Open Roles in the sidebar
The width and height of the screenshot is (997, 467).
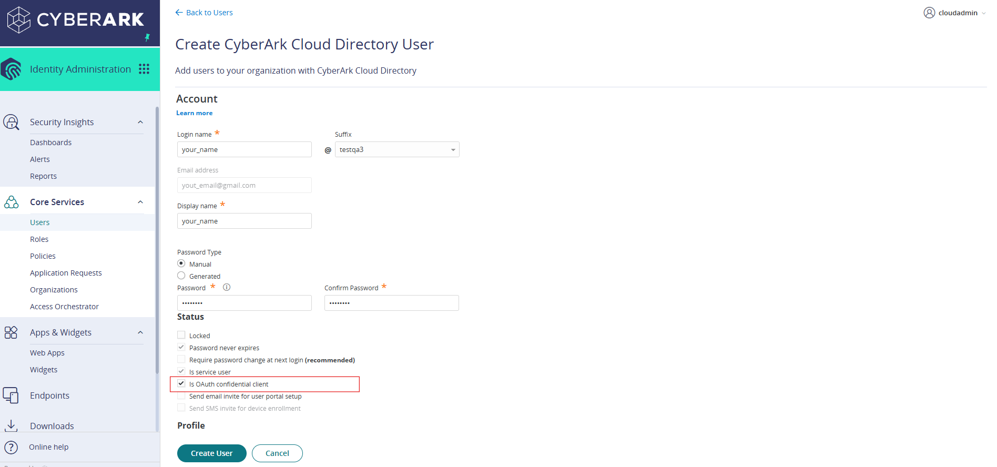point(39,239)
